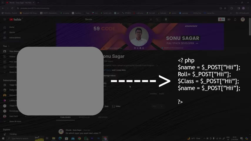The height and width of the screenshot is (141, 251).
Task: Click the YouTube logo
Action: 16,19
